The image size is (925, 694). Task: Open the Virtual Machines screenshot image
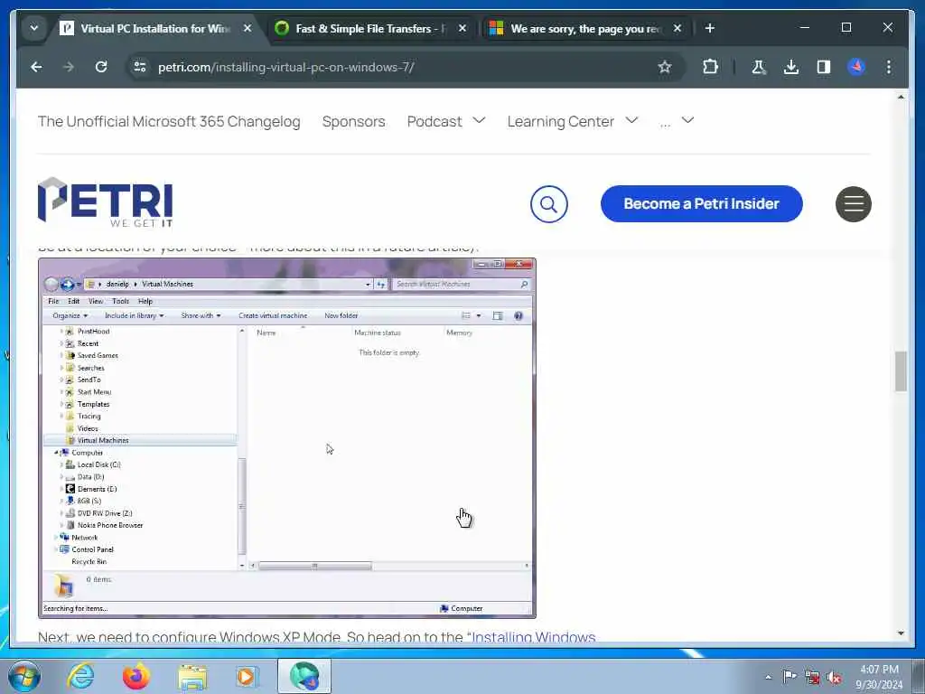287,438
